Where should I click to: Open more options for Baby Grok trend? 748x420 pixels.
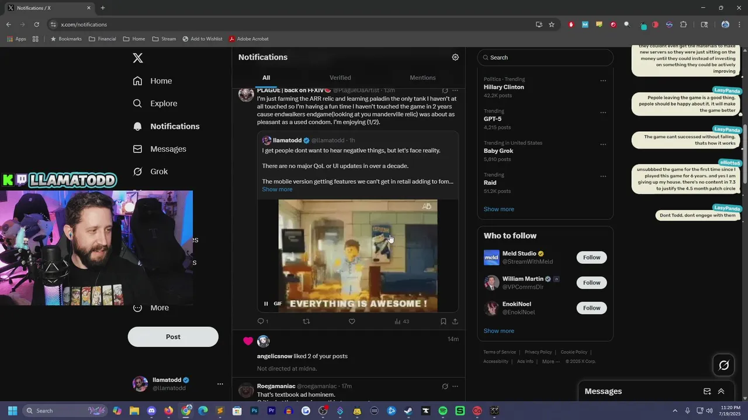(x=603, y=145)
